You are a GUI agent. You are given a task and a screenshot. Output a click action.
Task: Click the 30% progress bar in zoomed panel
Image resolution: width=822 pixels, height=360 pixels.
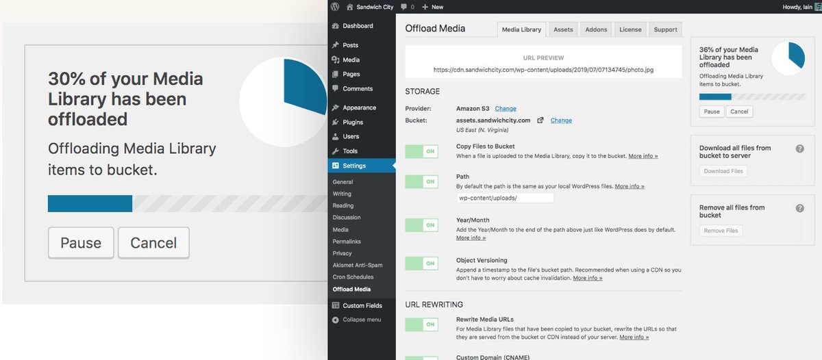[187, 203]
